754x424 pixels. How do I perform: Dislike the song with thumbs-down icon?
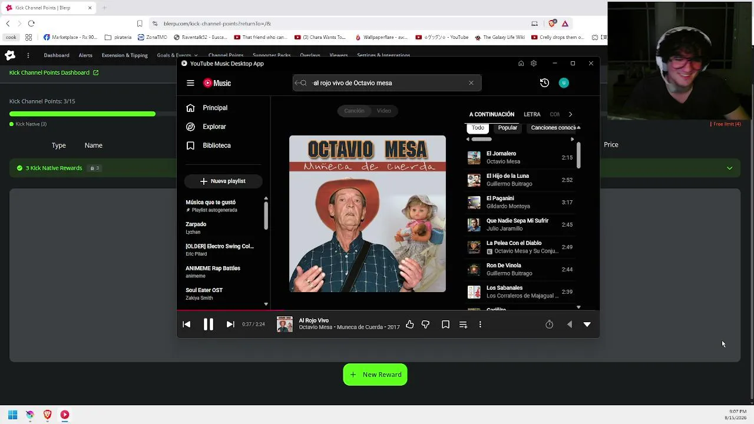[x=425, y=324]
